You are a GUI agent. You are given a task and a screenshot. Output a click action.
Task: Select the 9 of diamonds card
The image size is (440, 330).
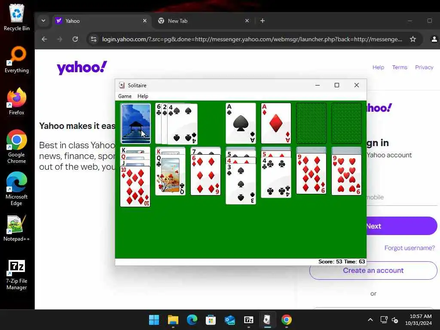[312, 174]
